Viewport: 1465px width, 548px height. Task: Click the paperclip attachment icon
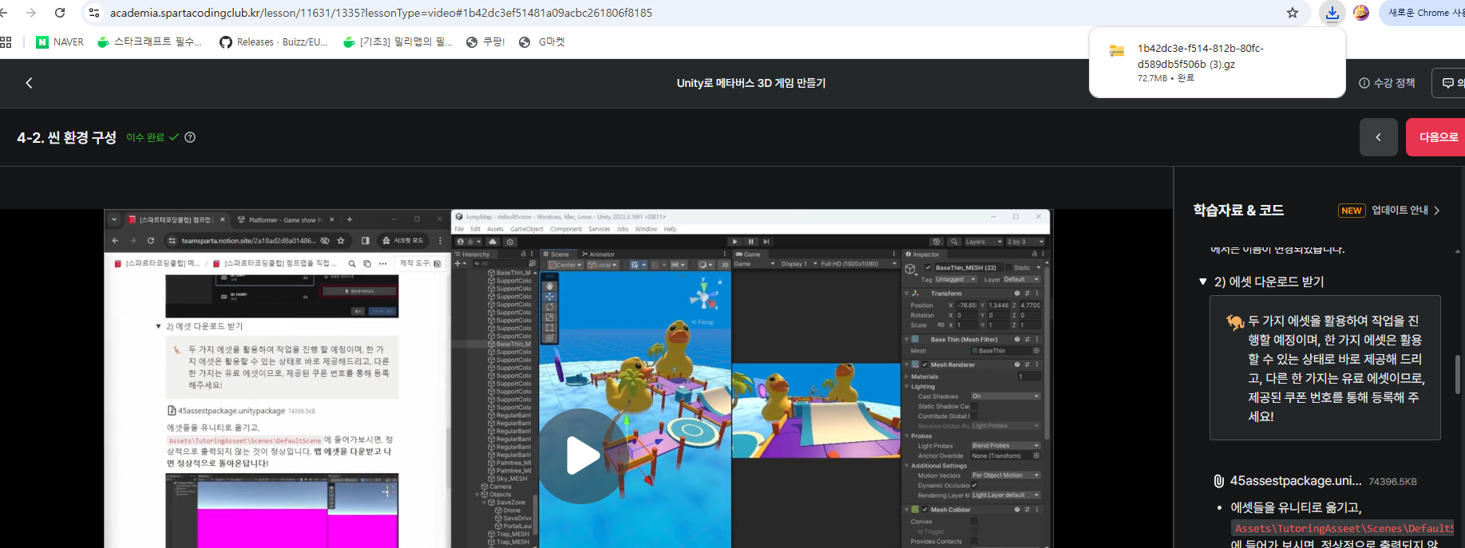pos(1218,481)
